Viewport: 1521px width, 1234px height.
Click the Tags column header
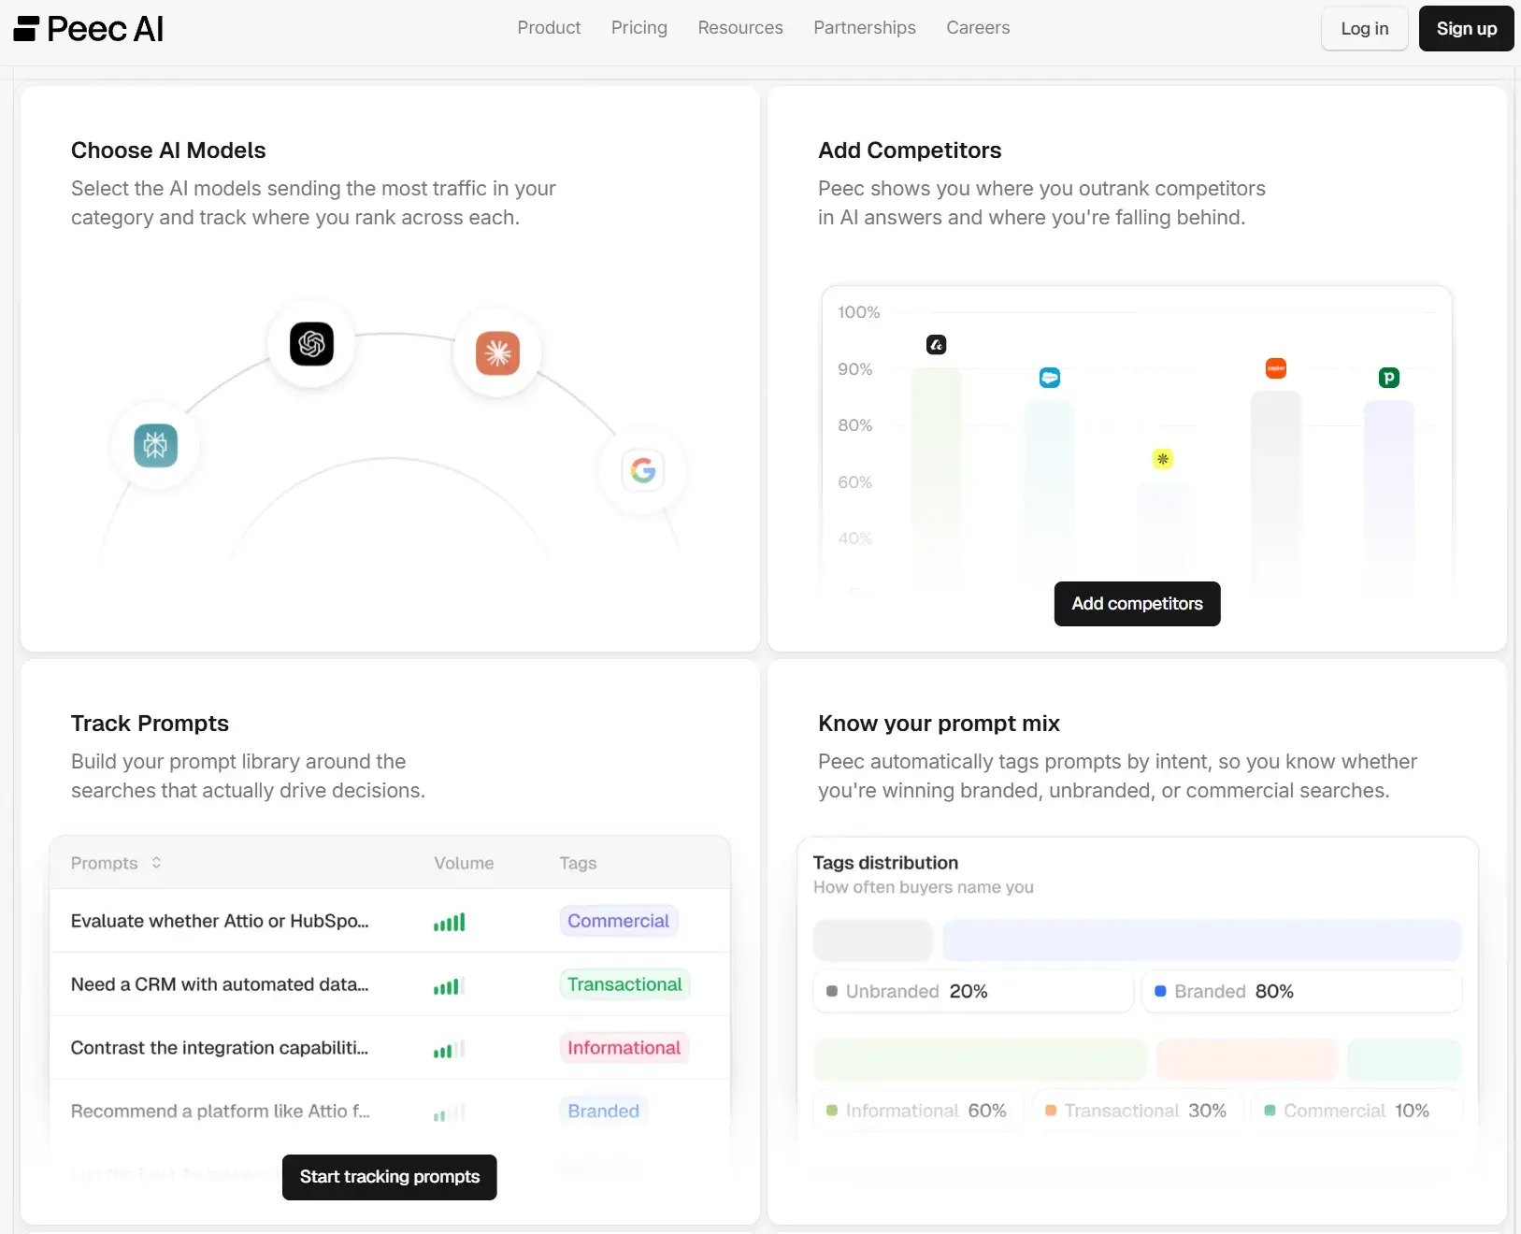578,863
